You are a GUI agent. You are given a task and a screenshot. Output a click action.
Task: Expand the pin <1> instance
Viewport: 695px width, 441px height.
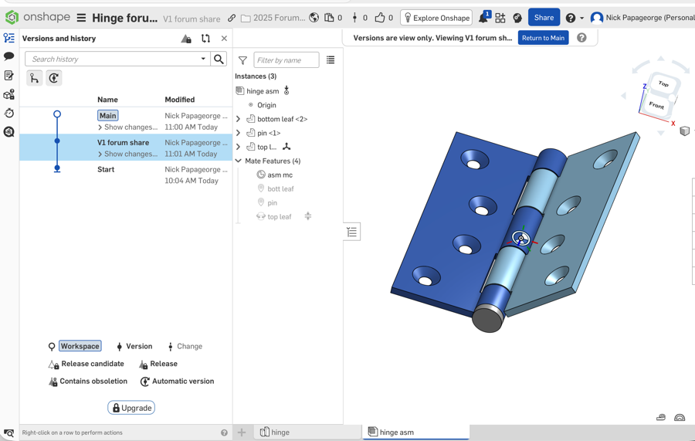[x=239, y=133]
